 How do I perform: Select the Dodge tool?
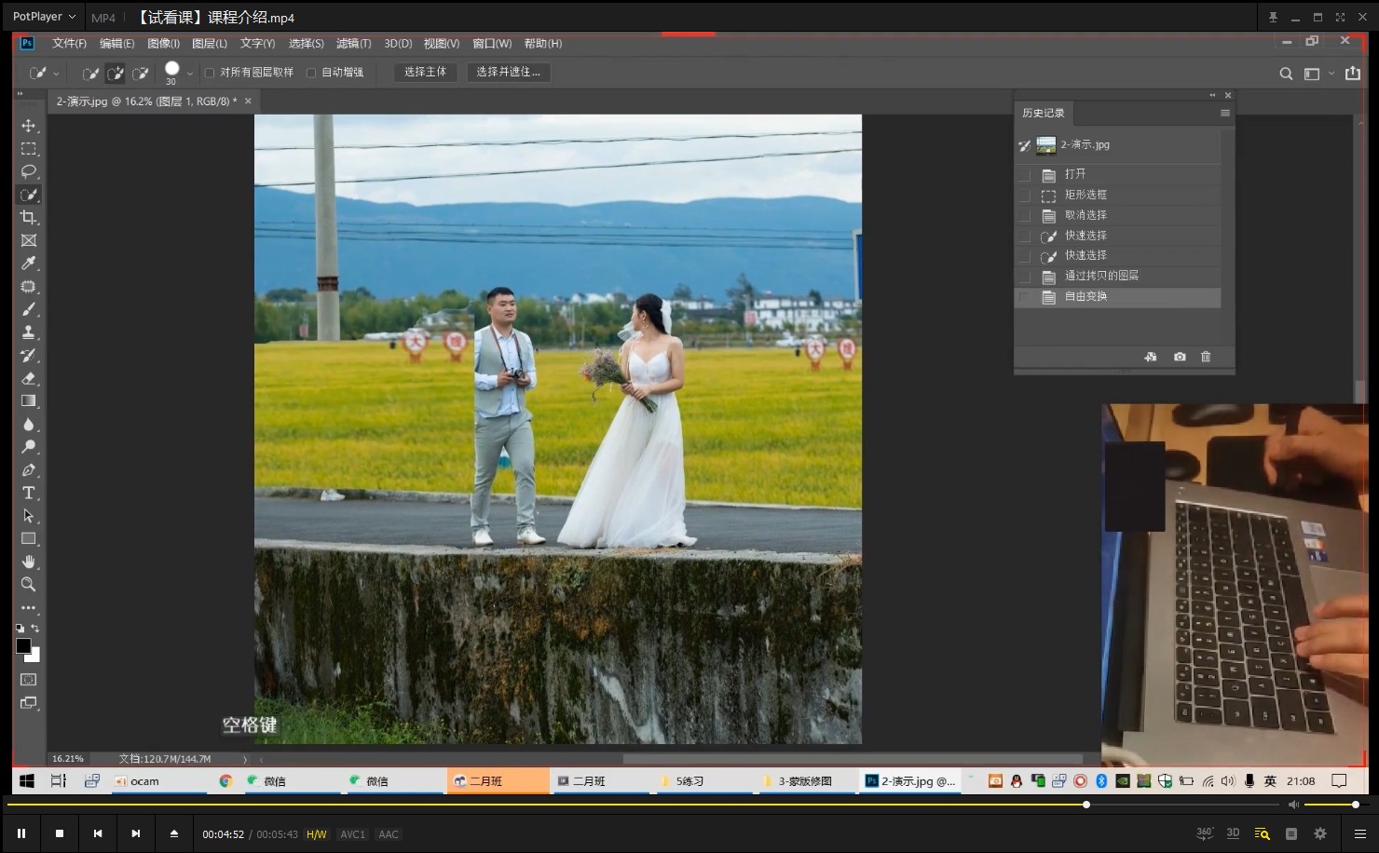click(29, 447)
